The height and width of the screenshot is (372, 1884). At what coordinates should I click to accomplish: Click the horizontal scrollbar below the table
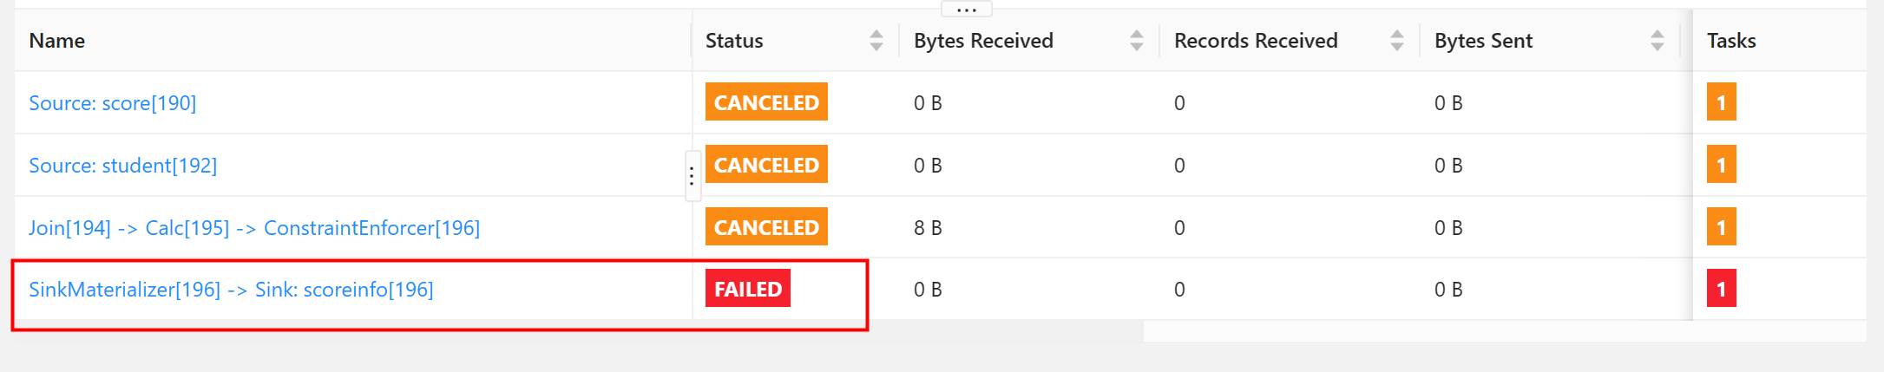point(1505,331)
